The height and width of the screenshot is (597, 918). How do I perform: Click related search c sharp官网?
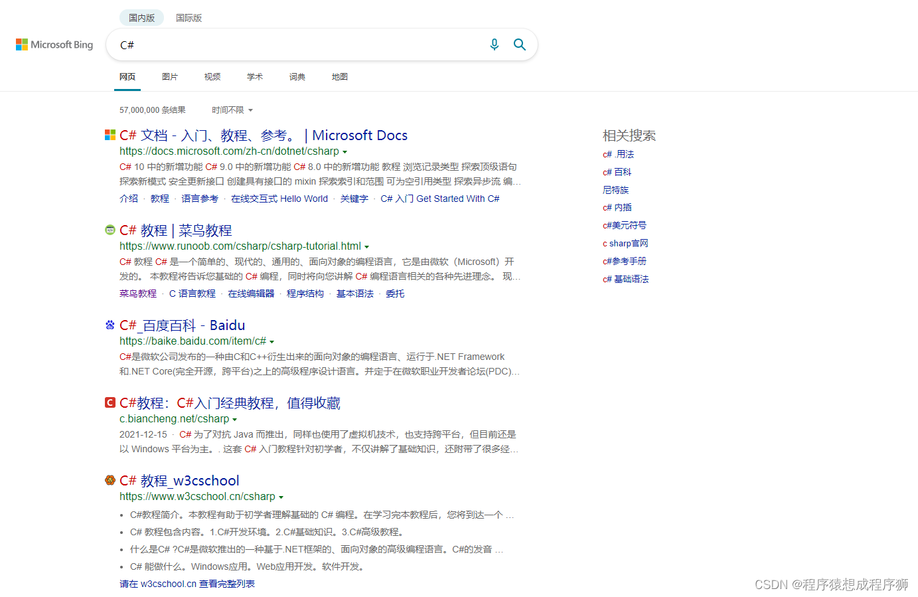tap(625, 243)
